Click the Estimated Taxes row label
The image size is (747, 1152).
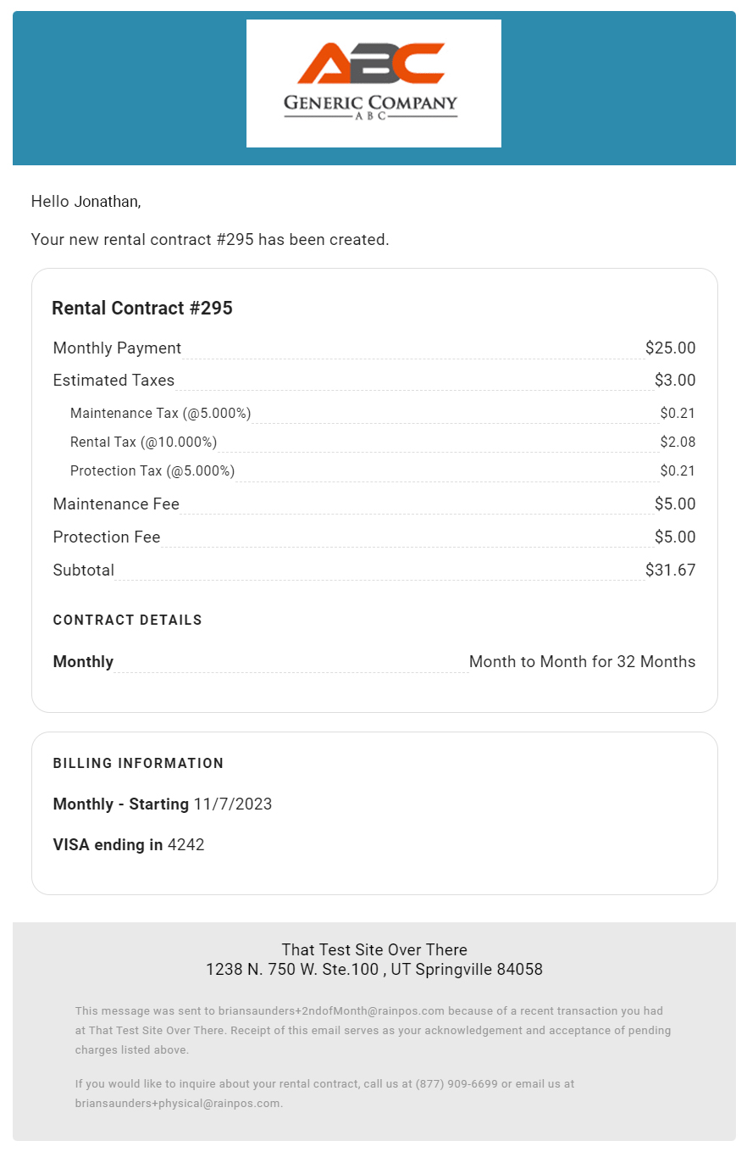click(x=113, y=380)
